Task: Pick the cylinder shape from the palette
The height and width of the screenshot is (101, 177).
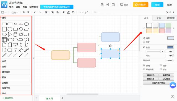Action: (x=15, y=34)
